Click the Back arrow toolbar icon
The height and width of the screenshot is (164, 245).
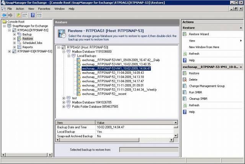click(4, 15)
